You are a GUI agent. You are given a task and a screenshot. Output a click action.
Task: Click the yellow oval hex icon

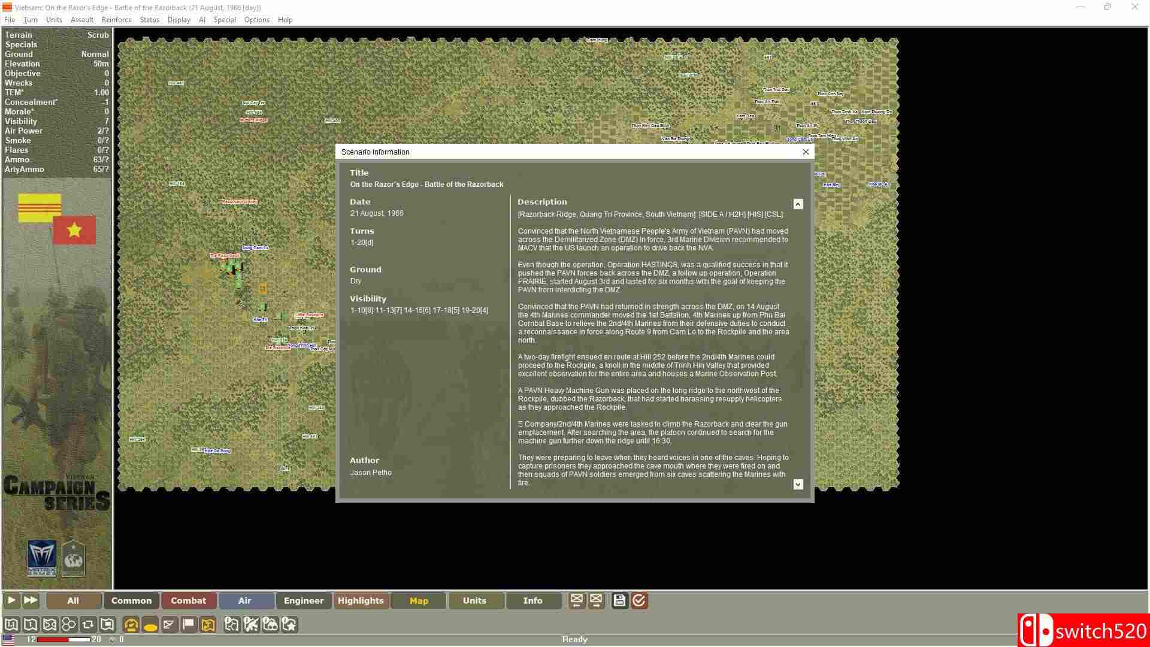click(x=150, y=625)
